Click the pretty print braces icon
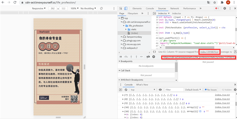This screenshot has width=237, height=119. [x=154, y=52]
